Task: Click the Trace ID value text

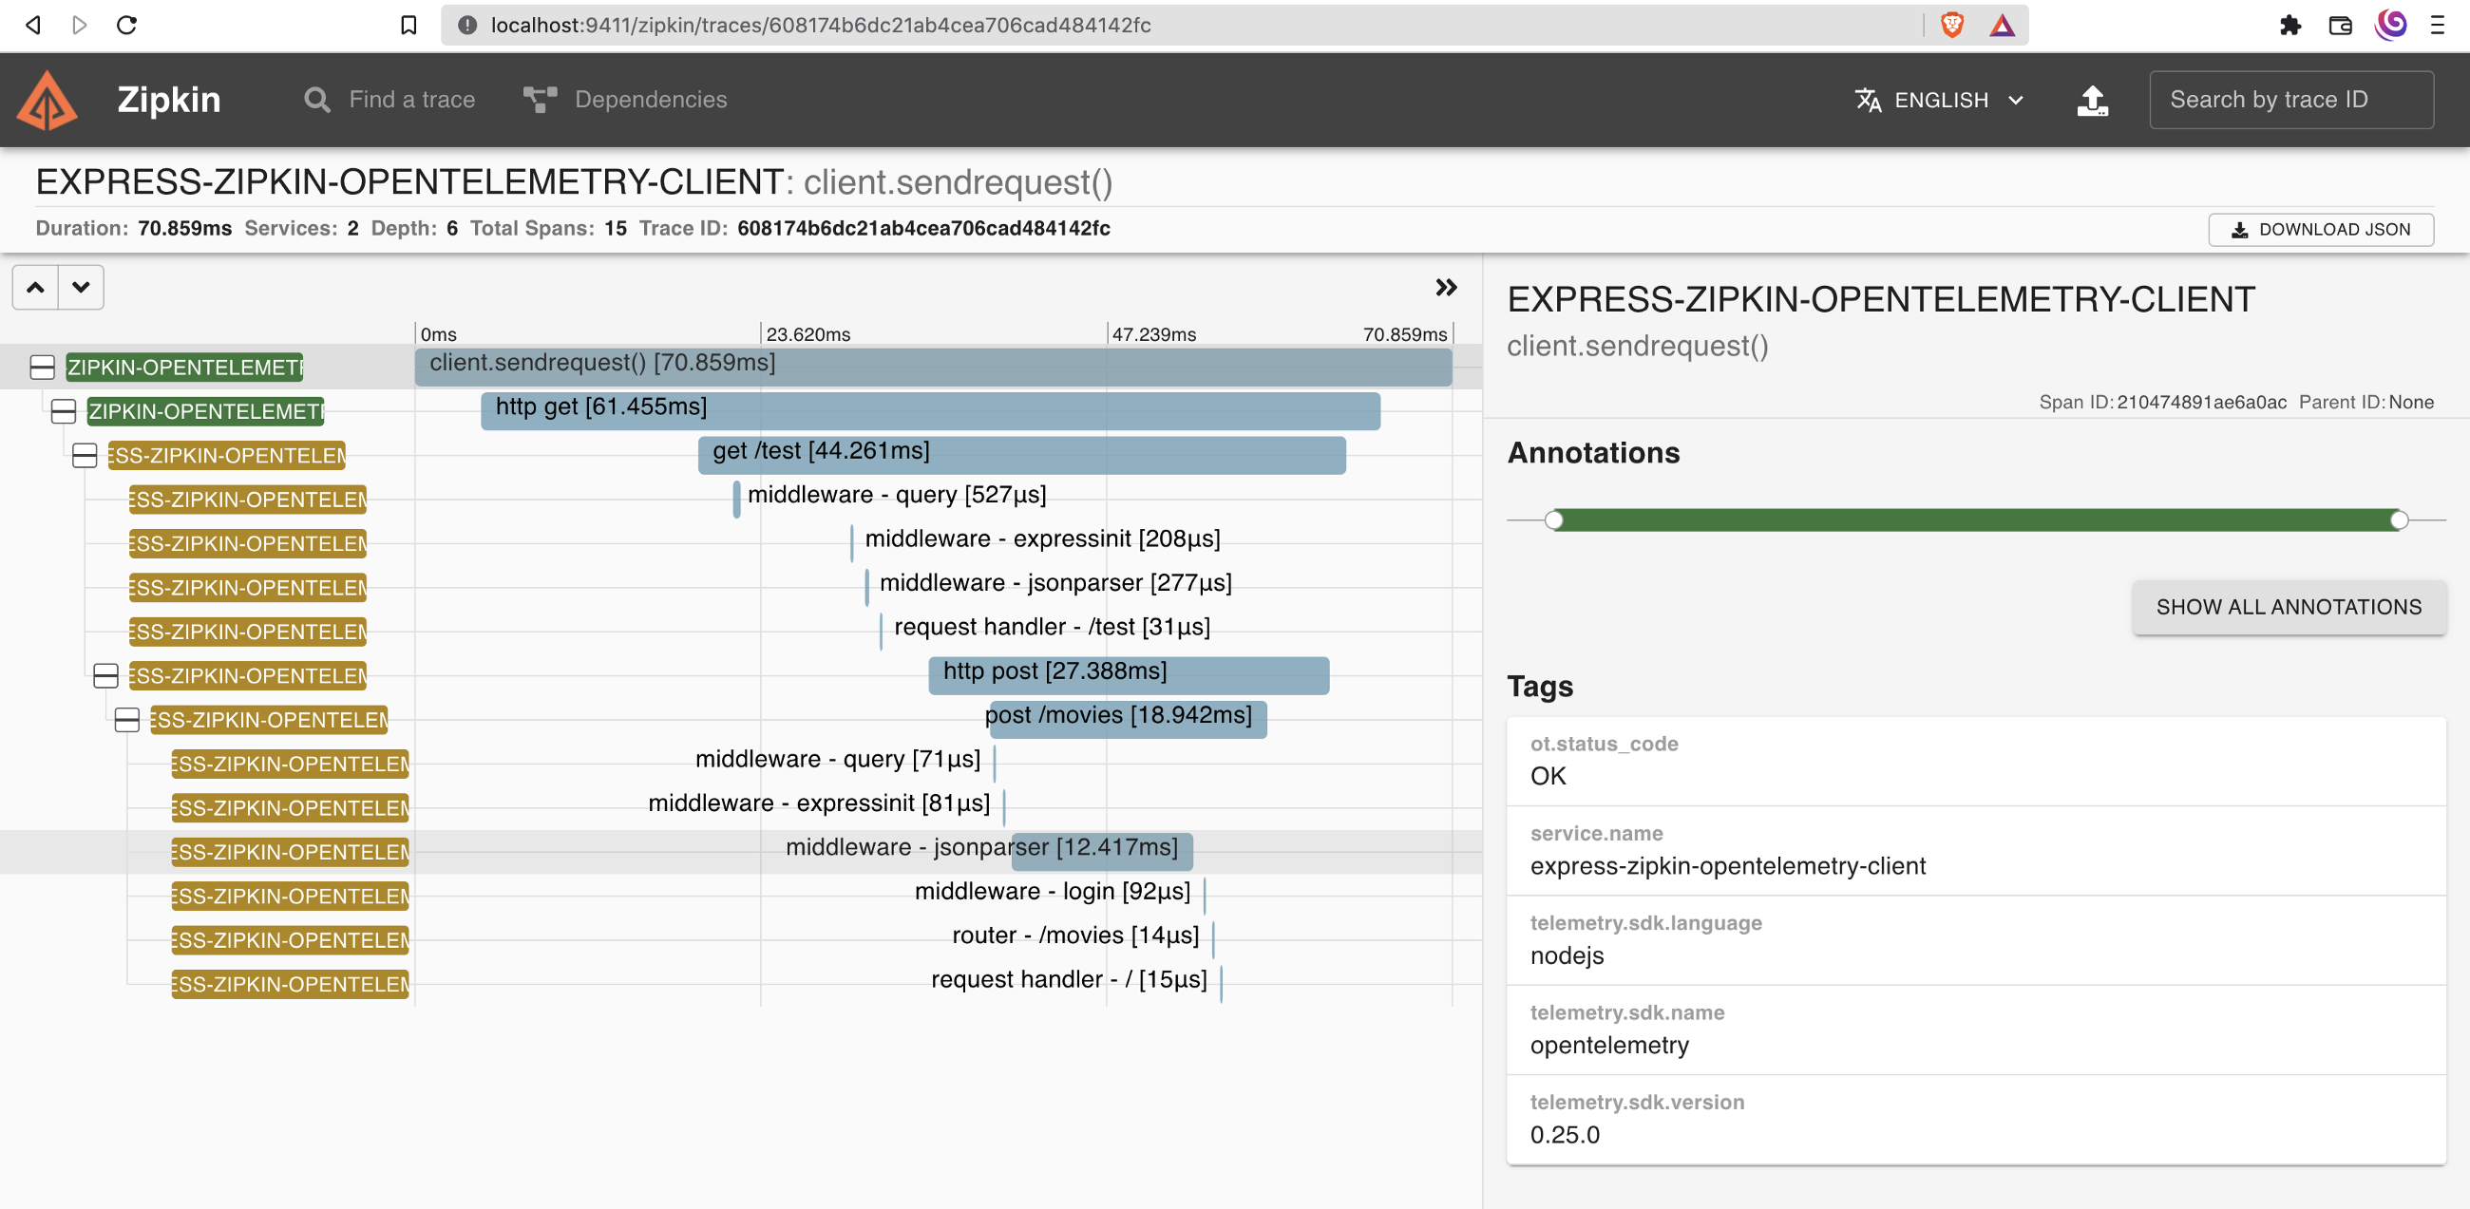Action: pos(923,229)
